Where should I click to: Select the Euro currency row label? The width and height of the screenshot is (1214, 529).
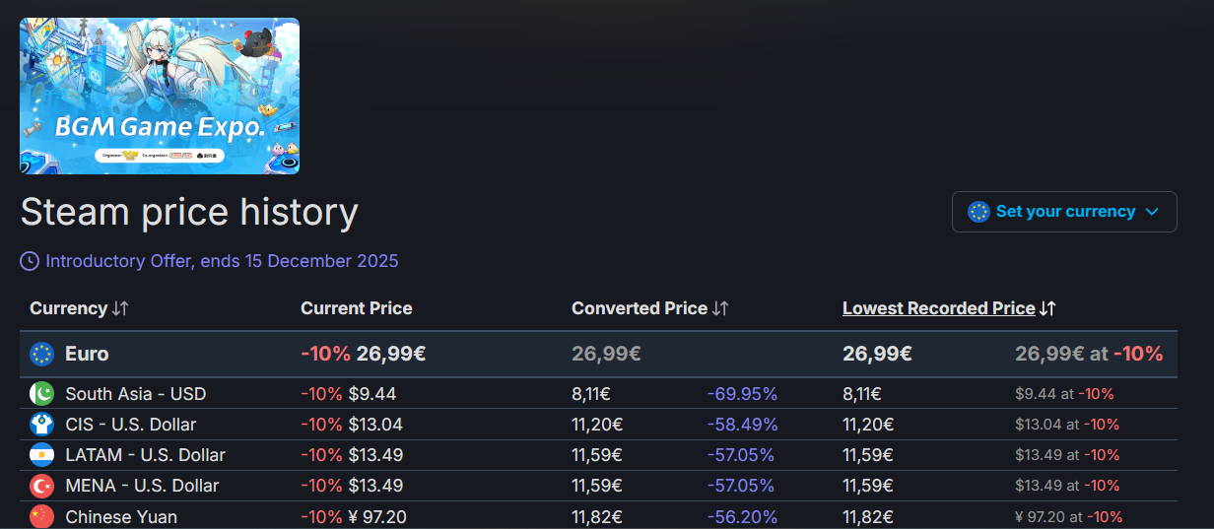[x=87, y=354]
